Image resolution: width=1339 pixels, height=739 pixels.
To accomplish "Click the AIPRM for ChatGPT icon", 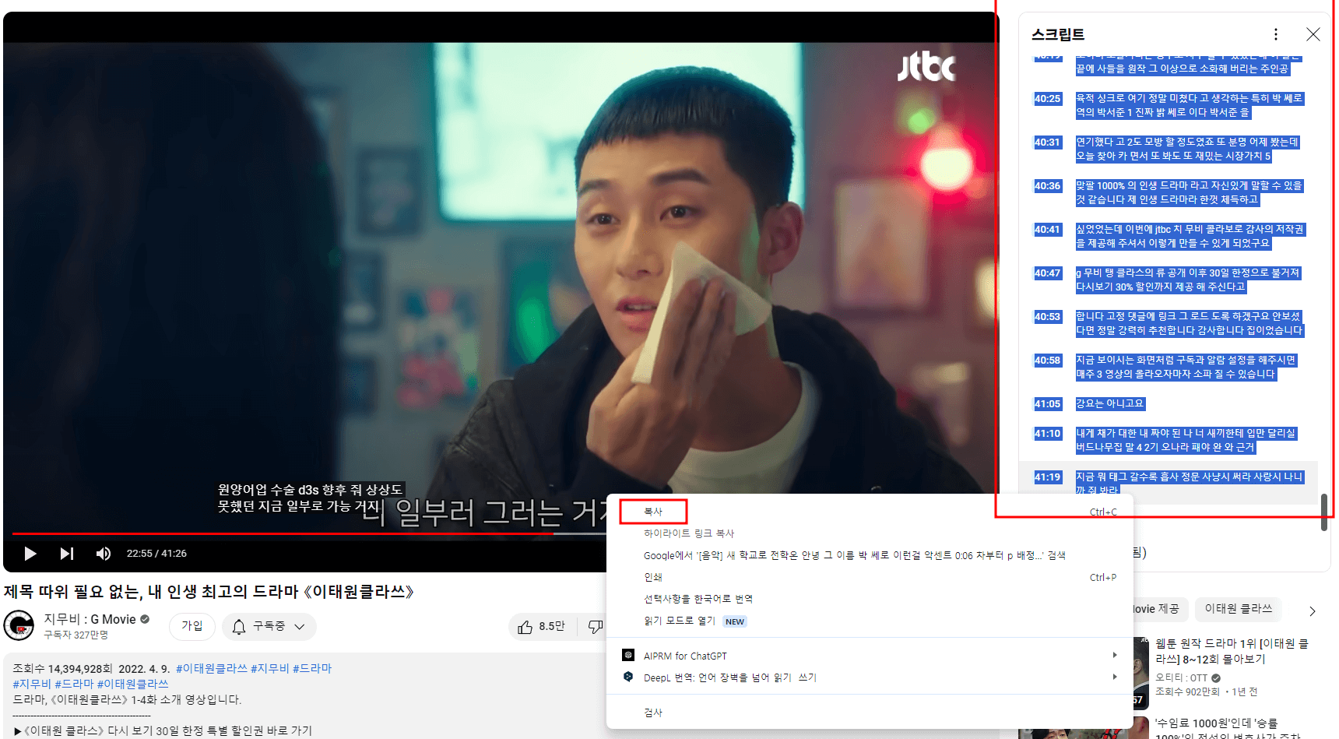I will (629, 655).
